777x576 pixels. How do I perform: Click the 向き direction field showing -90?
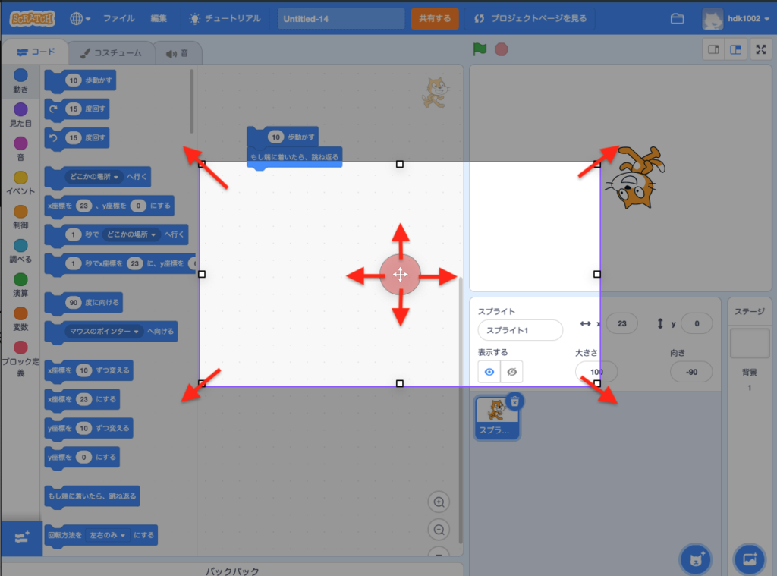(x=691, y=373)
